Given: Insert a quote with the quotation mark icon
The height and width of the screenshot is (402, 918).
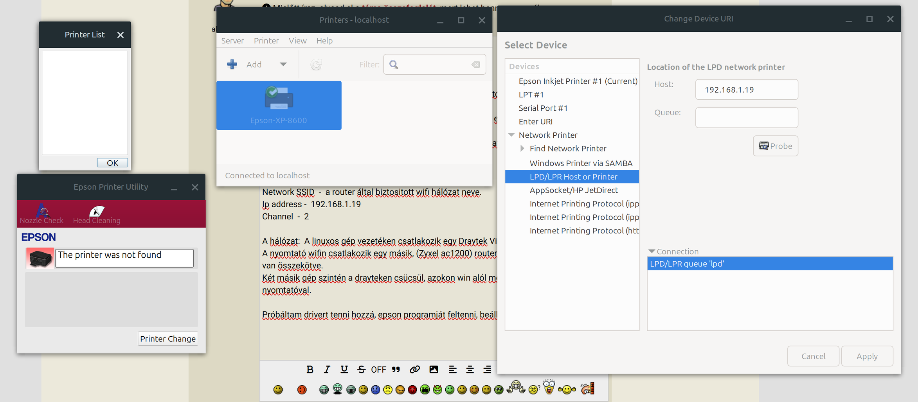Looking at the screenshot, I should [x=396, y=370].
